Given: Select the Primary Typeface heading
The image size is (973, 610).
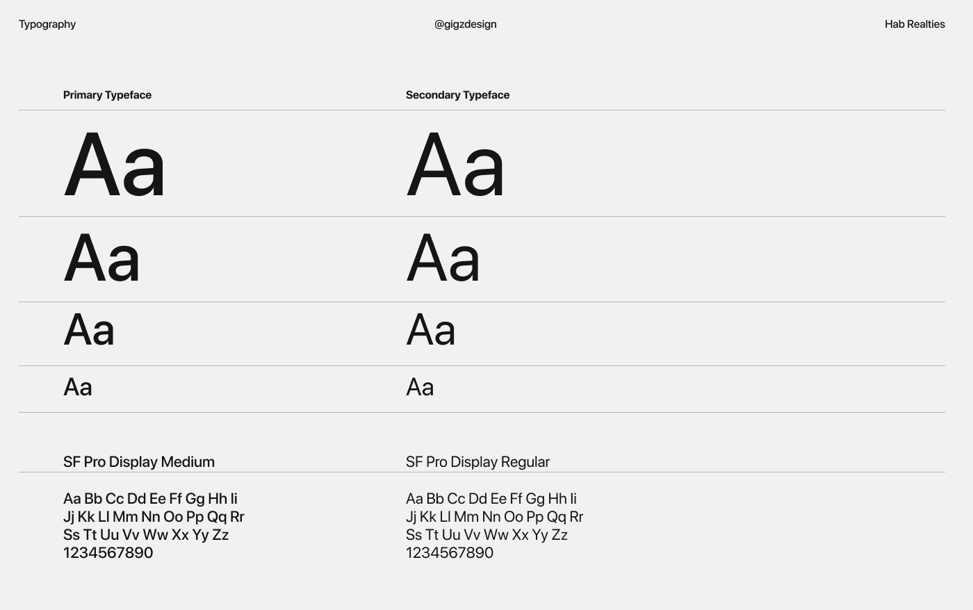Looking at the screenshot, I should point(107,95).
